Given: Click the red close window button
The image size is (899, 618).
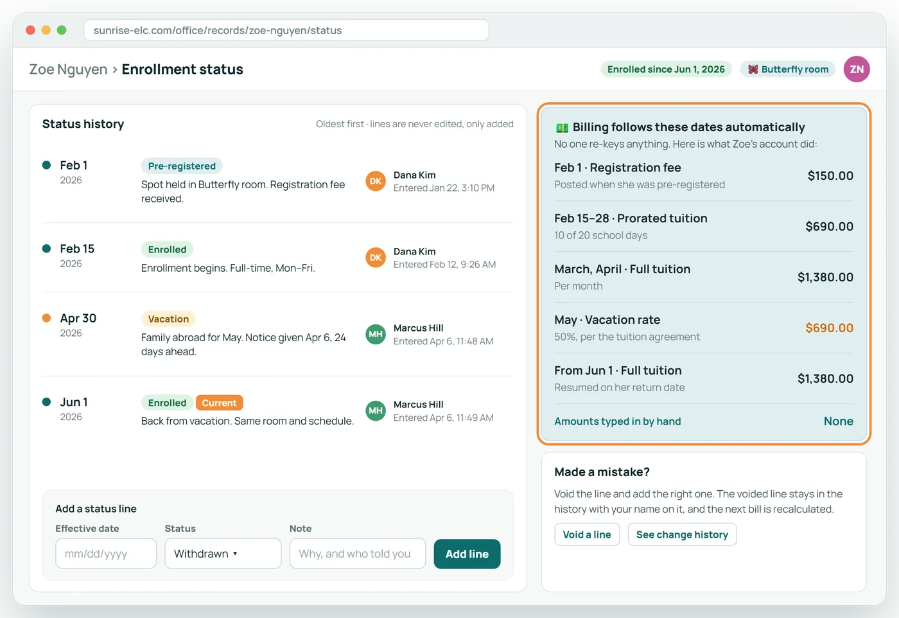Looking at the screenshot, I should pyautogui.click(x=30, y=30).
